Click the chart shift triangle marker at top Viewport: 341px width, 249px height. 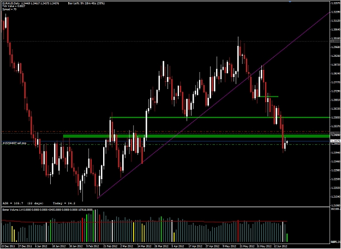pos(290,2)
